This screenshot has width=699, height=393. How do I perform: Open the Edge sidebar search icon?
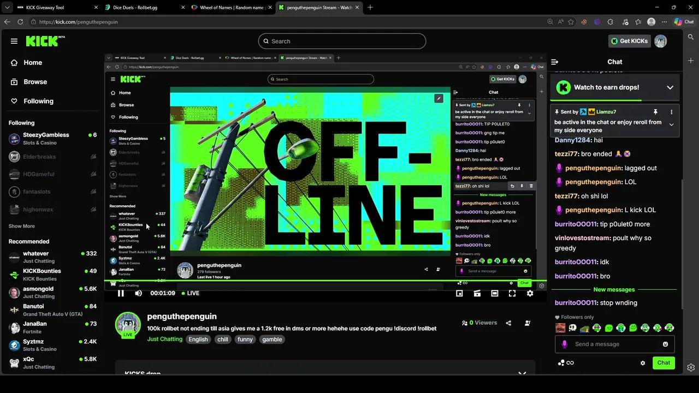click(x=691, y=38)
